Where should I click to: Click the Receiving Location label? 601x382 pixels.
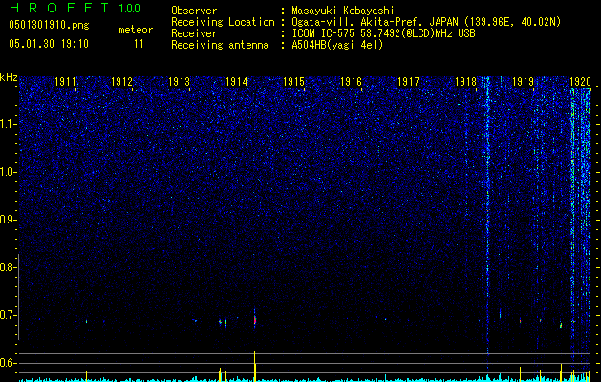tap(223, 22)
